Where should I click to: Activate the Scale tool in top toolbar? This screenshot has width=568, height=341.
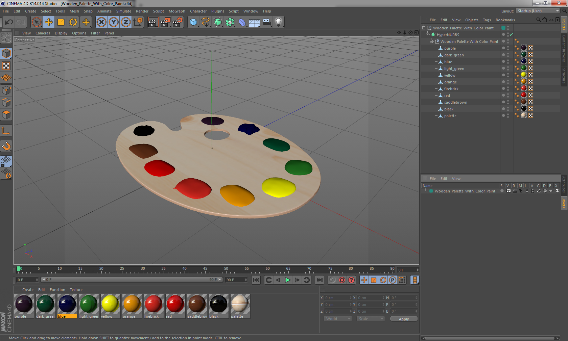point(61,22)
